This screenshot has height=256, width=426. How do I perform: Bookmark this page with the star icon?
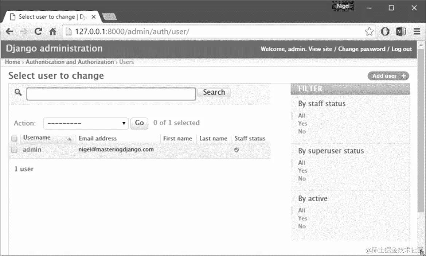coord(369,31)
